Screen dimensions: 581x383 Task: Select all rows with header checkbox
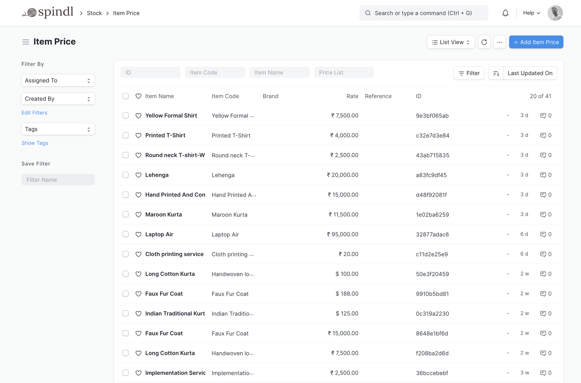point(125,96)
